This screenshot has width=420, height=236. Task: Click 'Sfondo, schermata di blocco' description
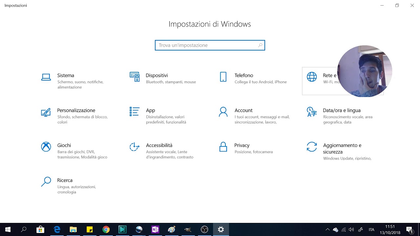point(82,117)
